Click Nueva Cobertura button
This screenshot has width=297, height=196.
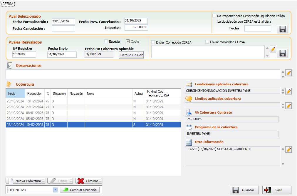(25, 181)
